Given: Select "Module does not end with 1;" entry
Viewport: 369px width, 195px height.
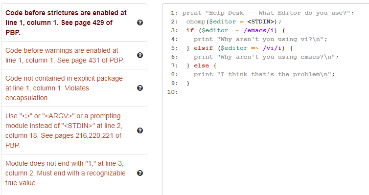Looking at the screenshot, I should 74,173.
